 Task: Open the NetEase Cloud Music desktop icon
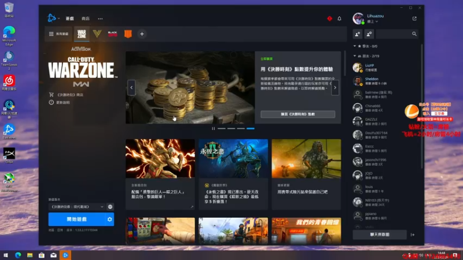click(x=9, y=83)
